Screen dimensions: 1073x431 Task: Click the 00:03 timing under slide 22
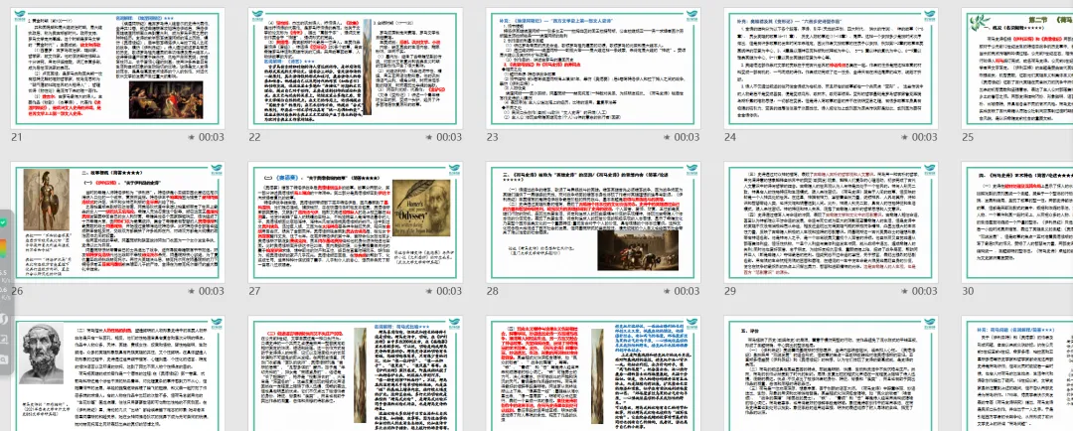coord(449,137)
